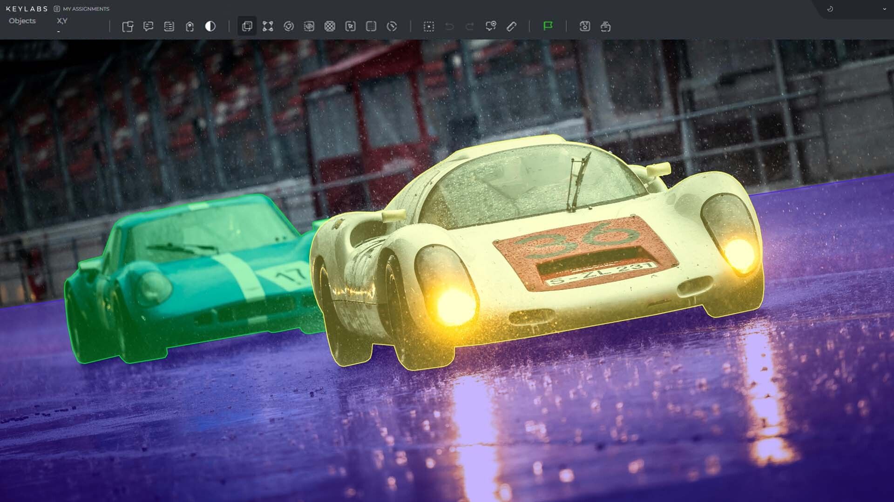Open the print/export icon at toolbar end
The width and height of the screenshot is (894, 502).
point(606,27)
